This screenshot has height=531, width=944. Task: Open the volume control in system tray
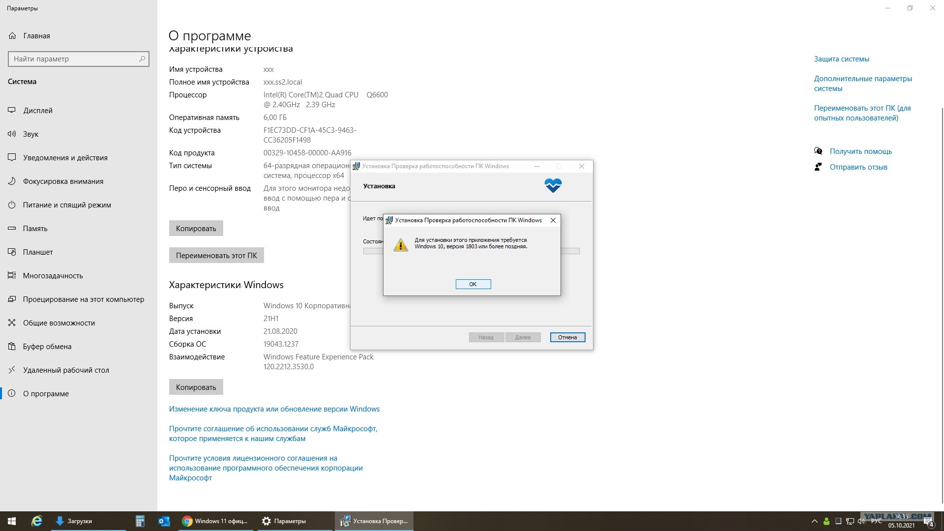861,521
